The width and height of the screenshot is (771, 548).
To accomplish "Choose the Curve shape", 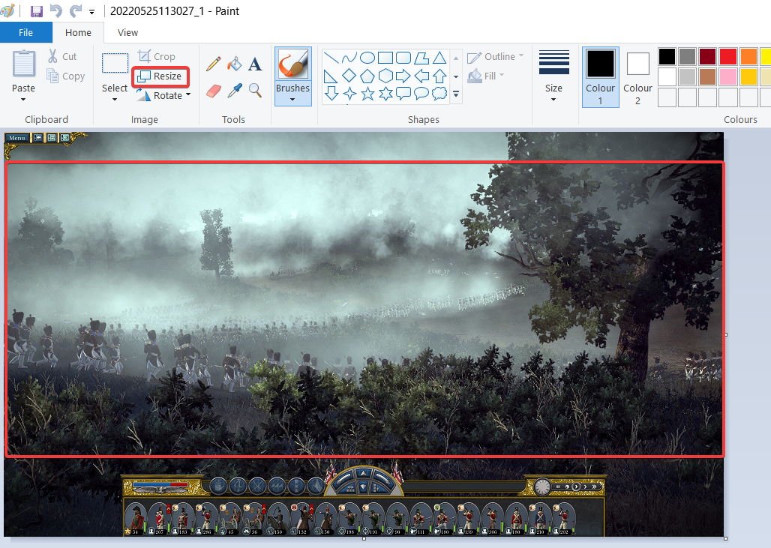I will [349, 58].
